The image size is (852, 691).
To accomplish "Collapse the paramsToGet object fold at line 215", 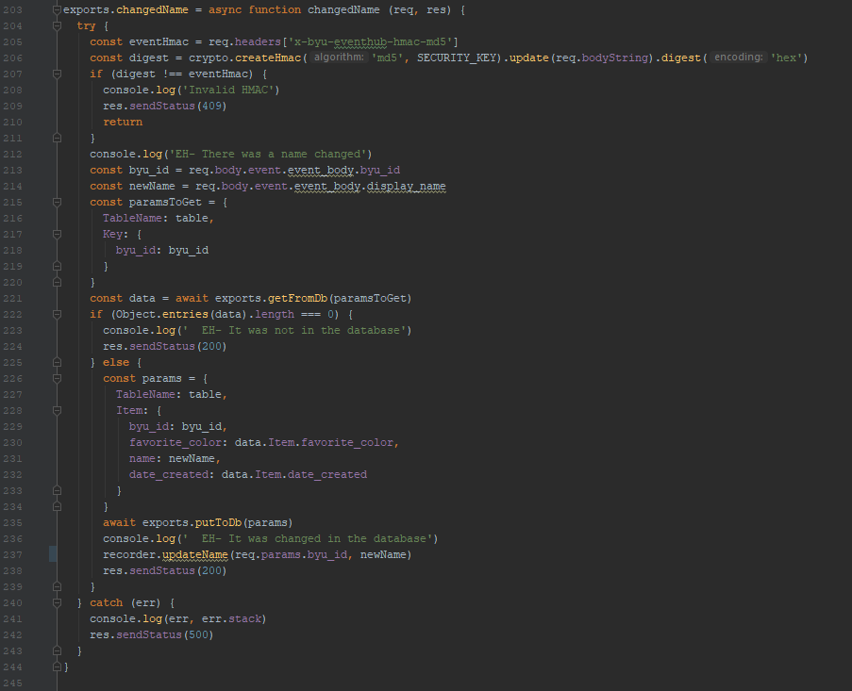I will (57, 202).
